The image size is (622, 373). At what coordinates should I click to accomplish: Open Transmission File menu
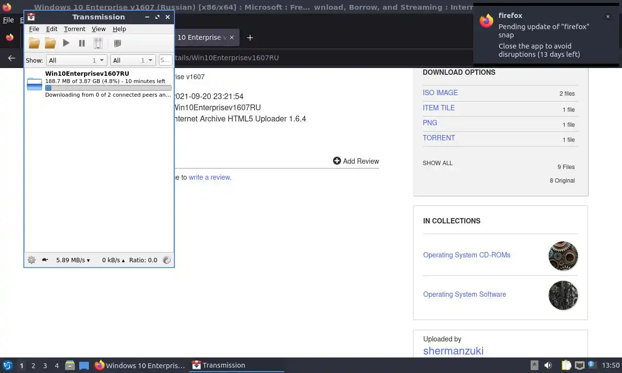pyautogui.click(x=34, y=29)
